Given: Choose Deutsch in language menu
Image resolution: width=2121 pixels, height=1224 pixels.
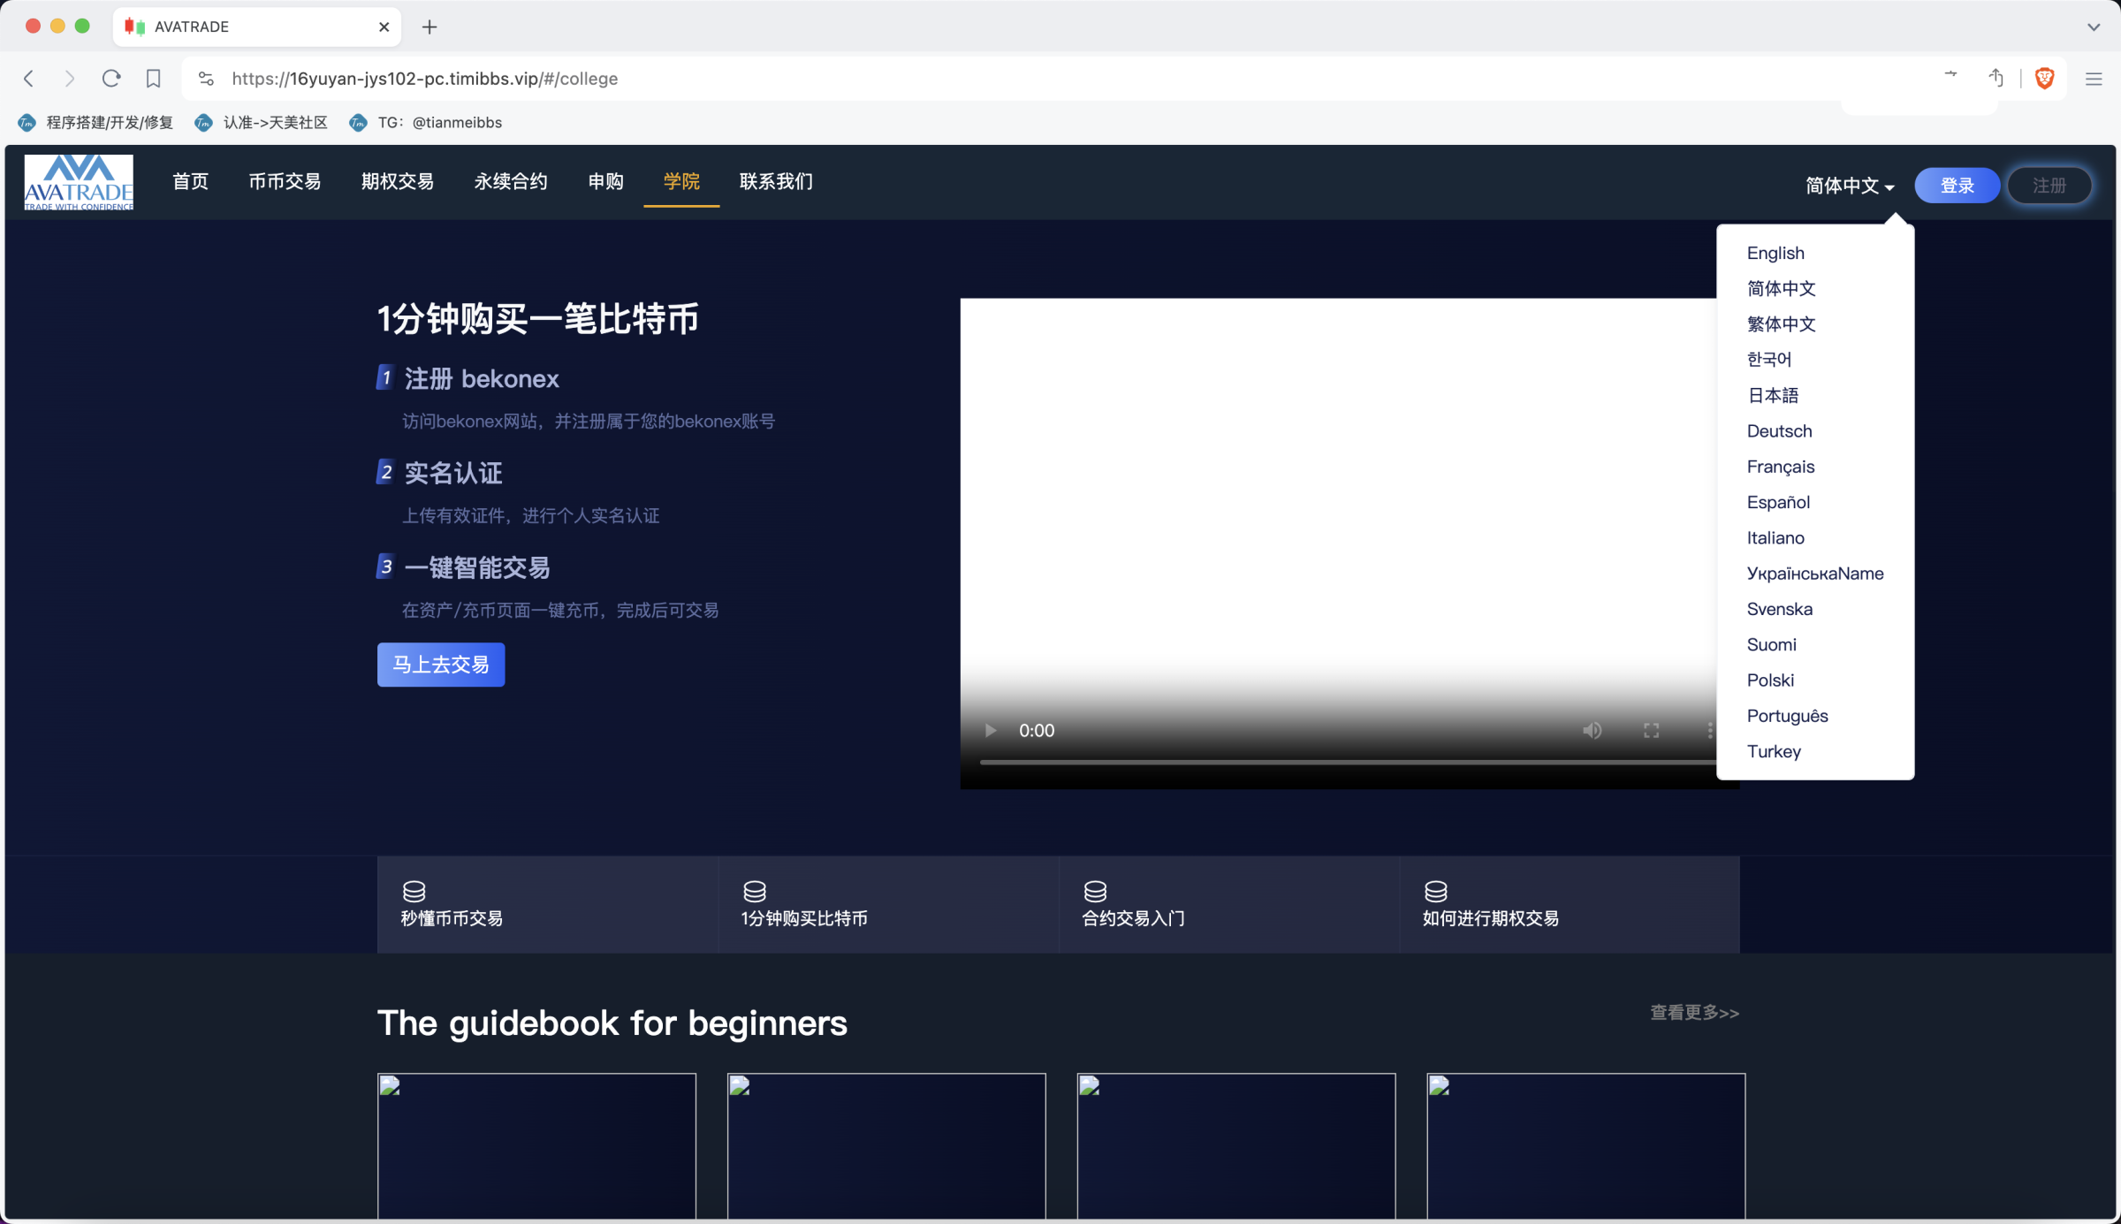Looking at the screenshot, I should click(x=1779, y=431).
